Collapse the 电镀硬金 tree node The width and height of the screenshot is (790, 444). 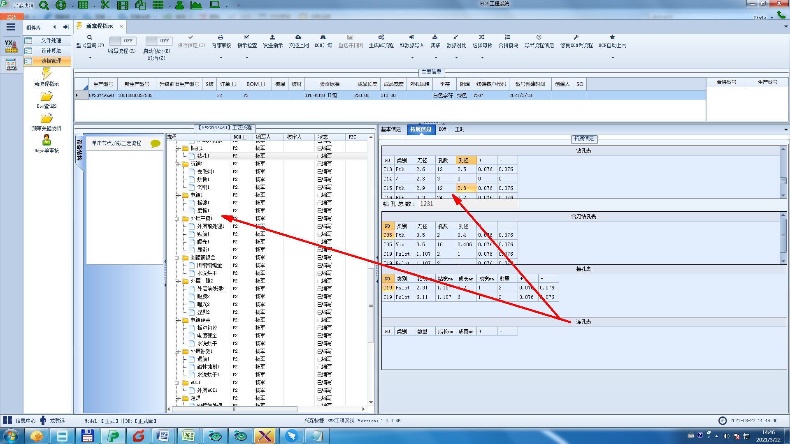point(177,320)
